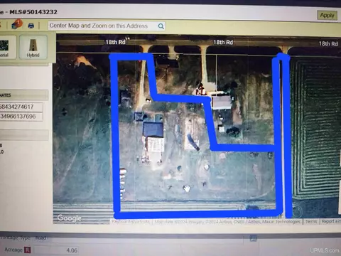Image resolution: width=341 pixels, height=256 pixels.
Task: Open the map Terms link
Action: click(311, 221)
